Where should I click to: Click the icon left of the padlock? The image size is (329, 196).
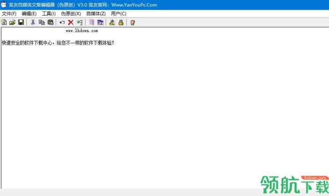click(112, 23)
